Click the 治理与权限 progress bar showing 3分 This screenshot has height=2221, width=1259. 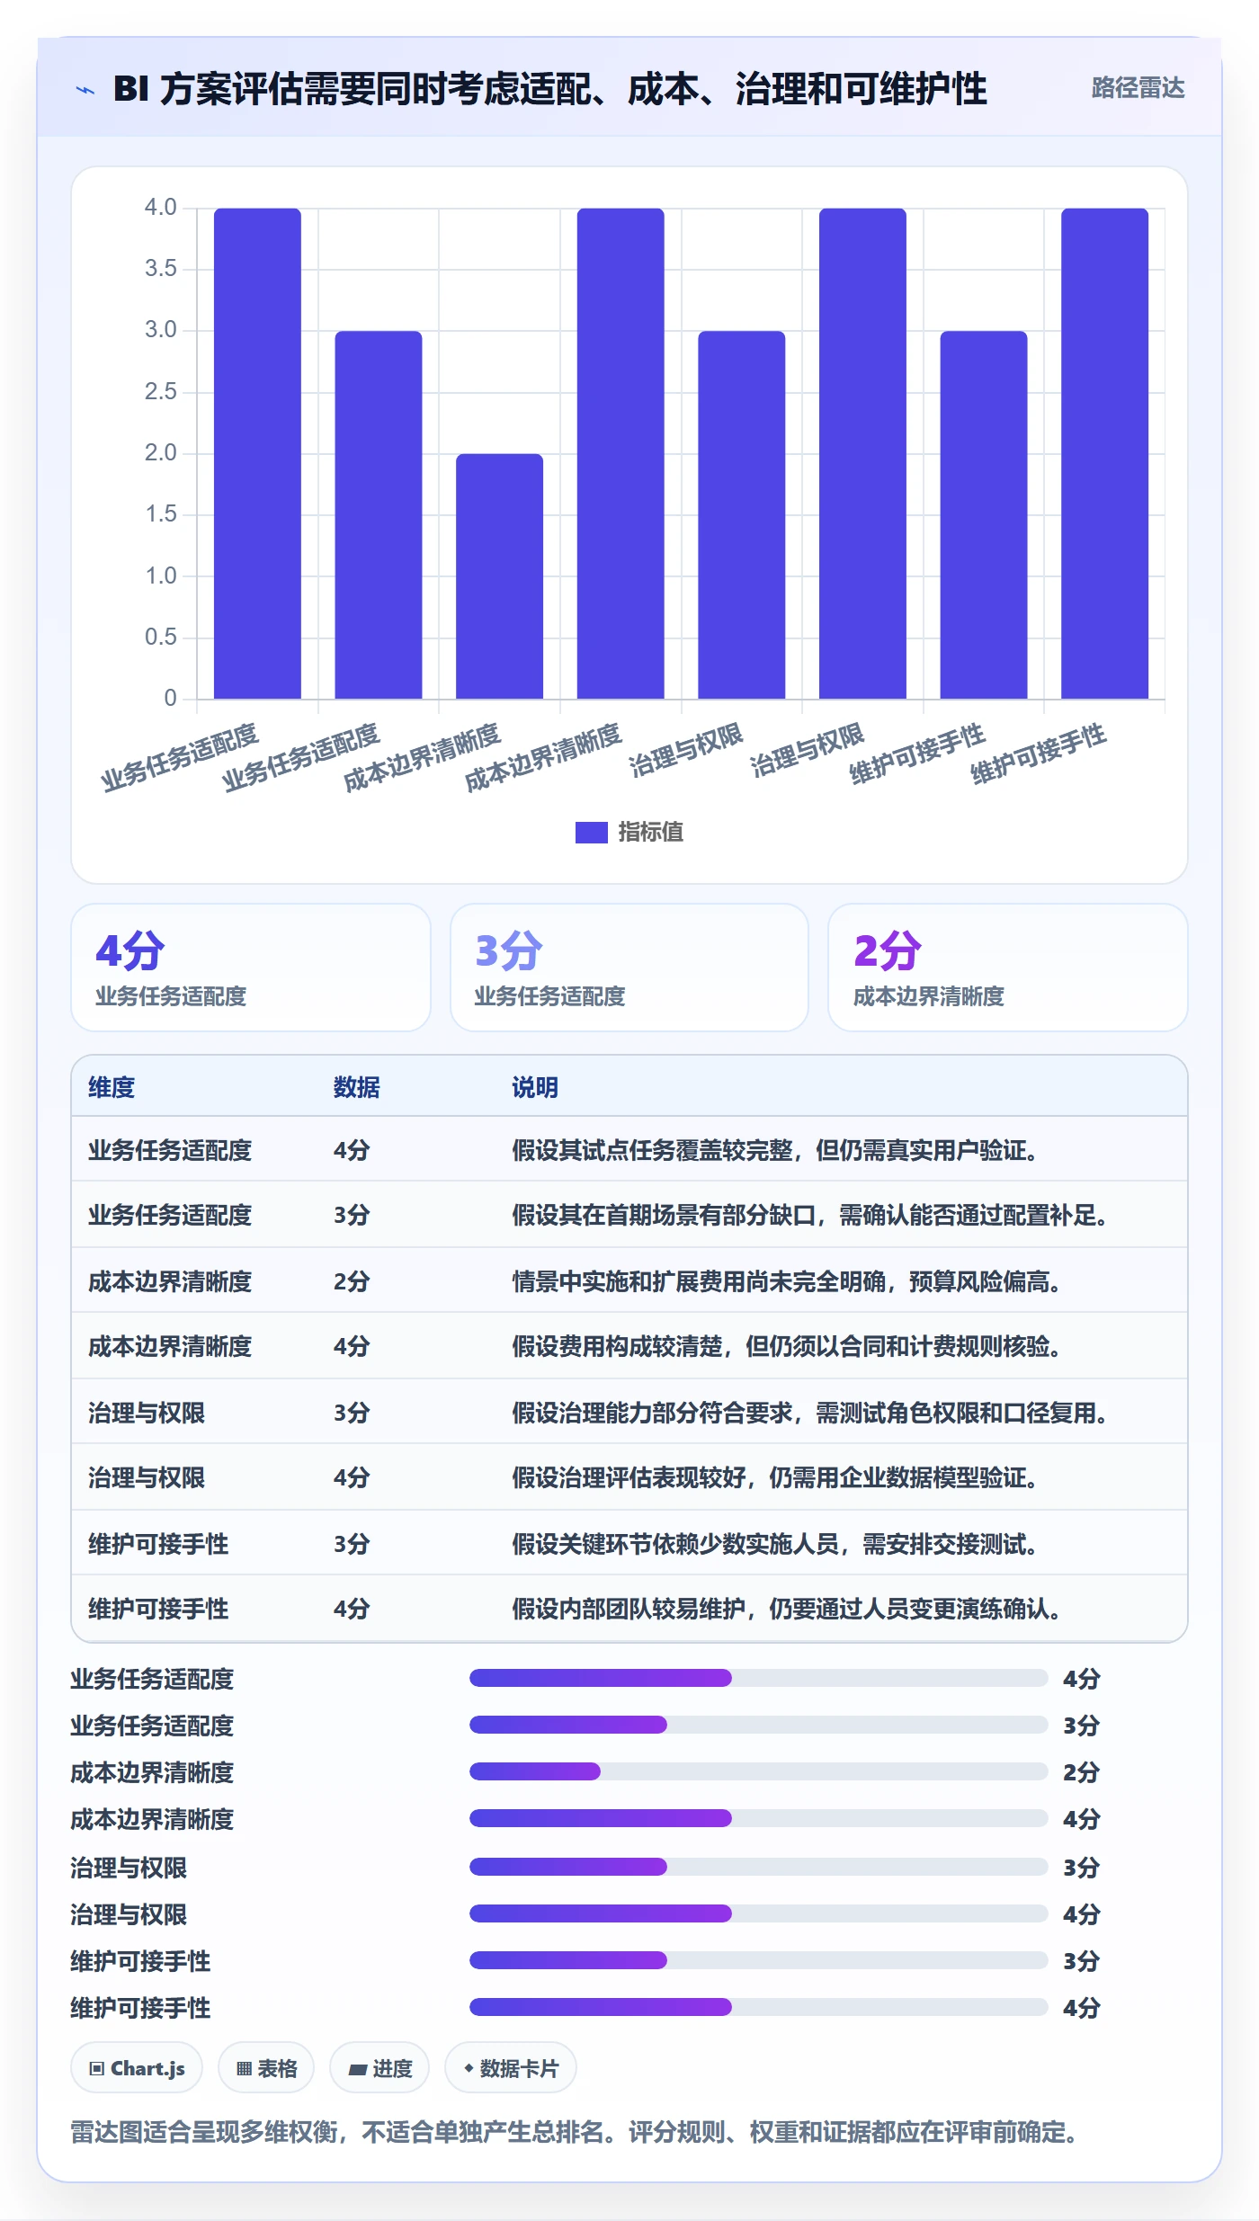coord(758,1867)
